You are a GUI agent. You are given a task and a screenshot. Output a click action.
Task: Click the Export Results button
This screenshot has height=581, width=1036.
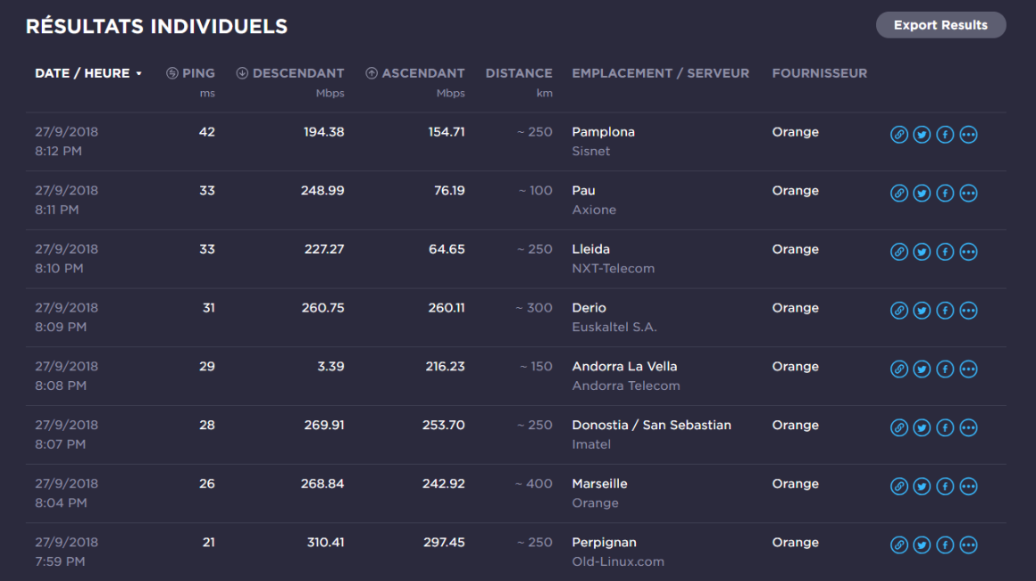(940, 25)
